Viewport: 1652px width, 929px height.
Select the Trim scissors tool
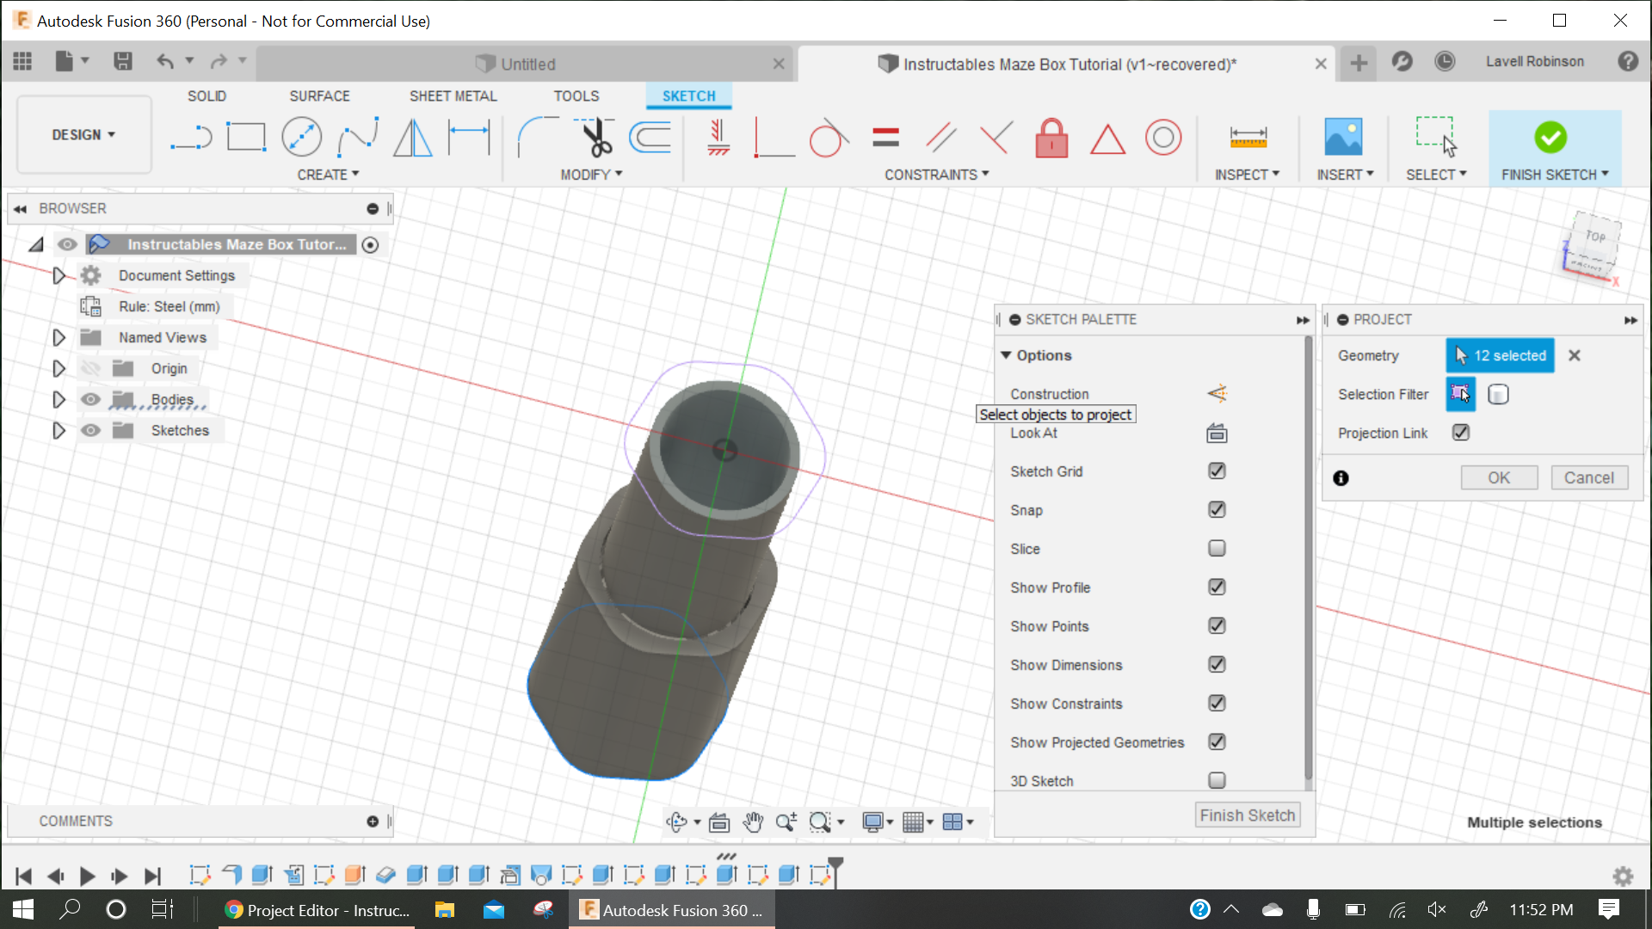click(x=595, y=137)
